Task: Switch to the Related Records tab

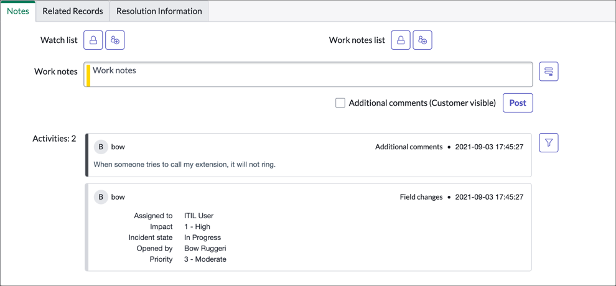Action: [x=73, y=11]
